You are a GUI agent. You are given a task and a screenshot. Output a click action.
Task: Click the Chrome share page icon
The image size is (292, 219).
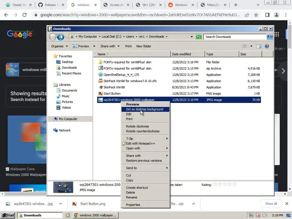point(247,15)
